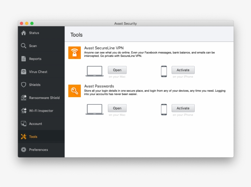Viewport: 251px width, 187px height.
Task: Click the Virus Chest safe icon
Action: coord(24,71)
